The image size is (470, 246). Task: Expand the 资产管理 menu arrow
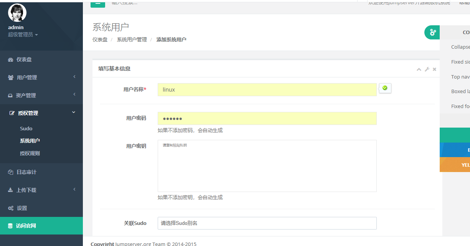[74, 95]
